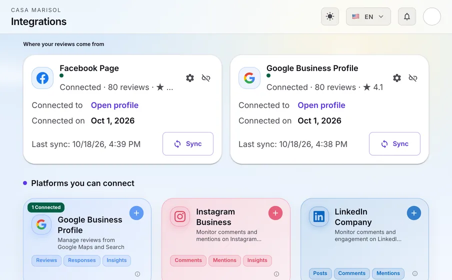Toggle the light/dark theme sun button
The width and height of the screenshot is (452, 280).
[x=330, y=16]
